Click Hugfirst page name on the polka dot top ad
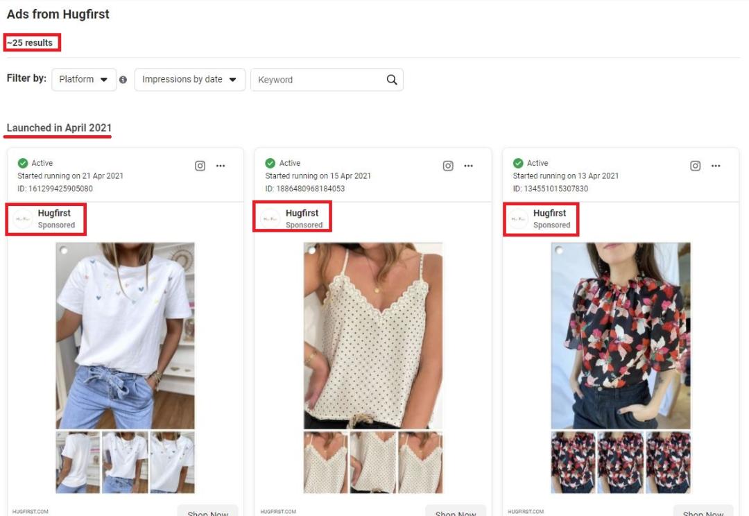The width and height of the screenshot is (749, 516). pos(302,213)
